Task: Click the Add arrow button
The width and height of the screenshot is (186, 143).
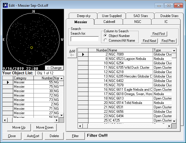Action: pyautogui.click(x=72, y=53)
